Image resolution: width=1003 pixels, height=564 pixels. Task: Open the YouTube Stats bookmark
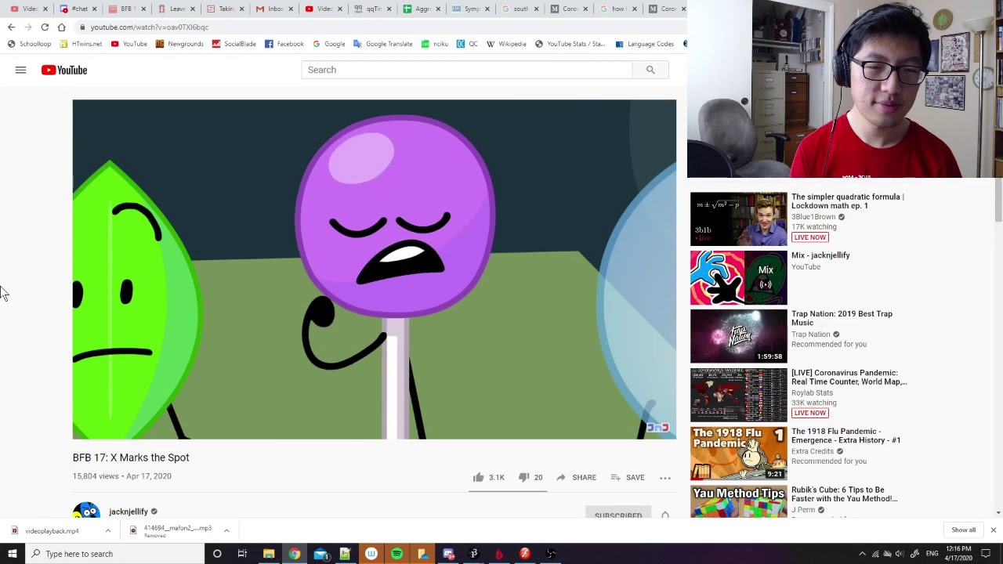pos(570,44)
